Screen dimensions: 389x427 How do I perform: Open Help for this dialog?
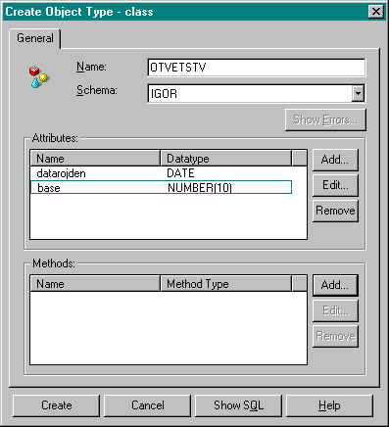click(329, 405)
